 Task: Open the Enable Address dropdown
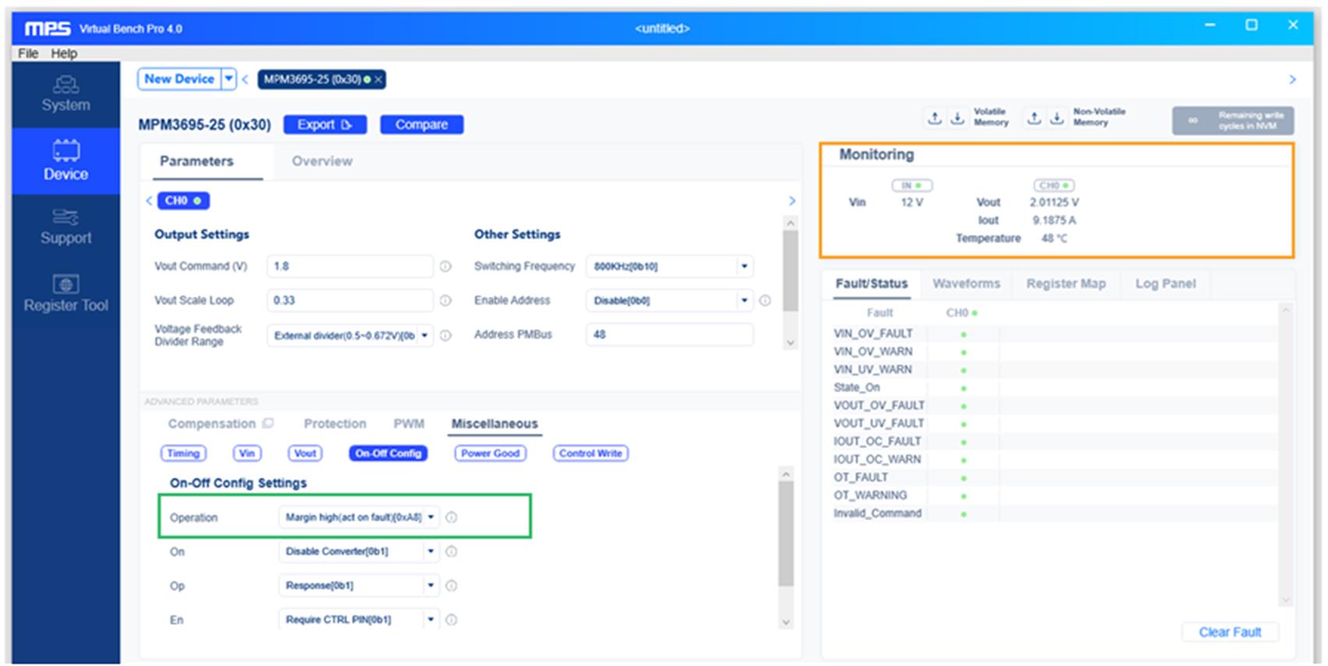(x=669, y=300)
